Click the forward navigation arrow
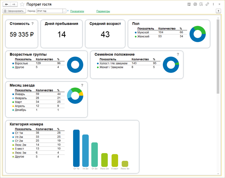 [x=13, y=4]
